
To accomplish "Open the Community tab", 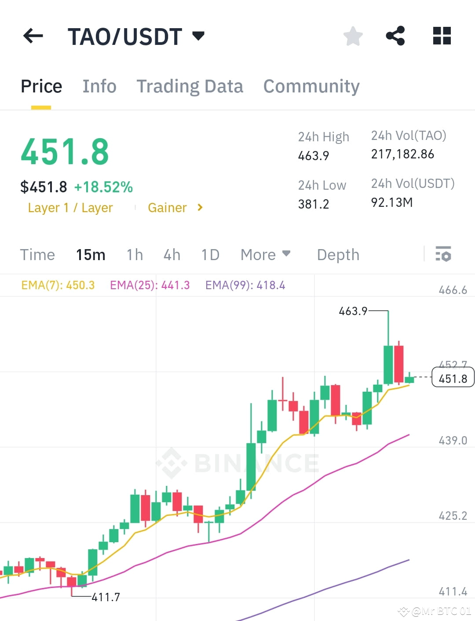I will point(311,86).
